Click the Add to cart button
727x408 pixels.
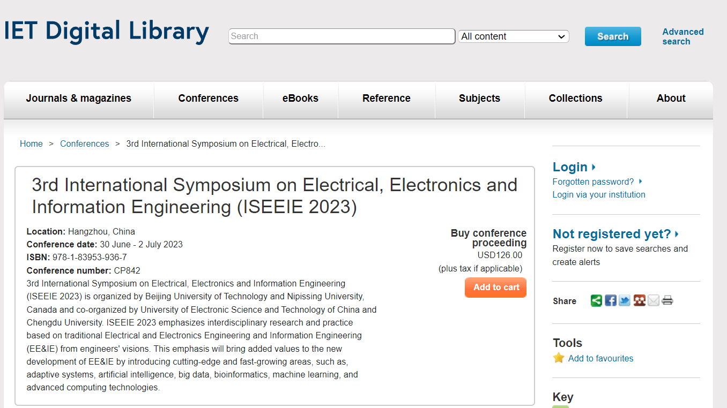tap(496, 288)
